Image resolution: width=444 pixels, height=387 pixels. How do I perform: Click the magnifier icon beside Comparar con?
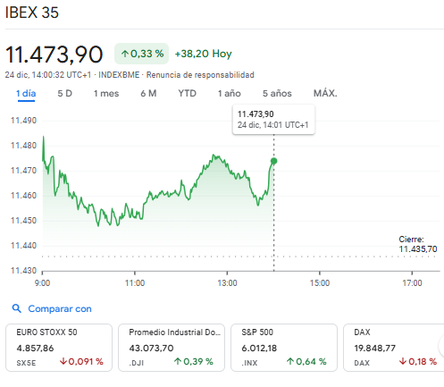pyautogui.click(x=17, y=308)
